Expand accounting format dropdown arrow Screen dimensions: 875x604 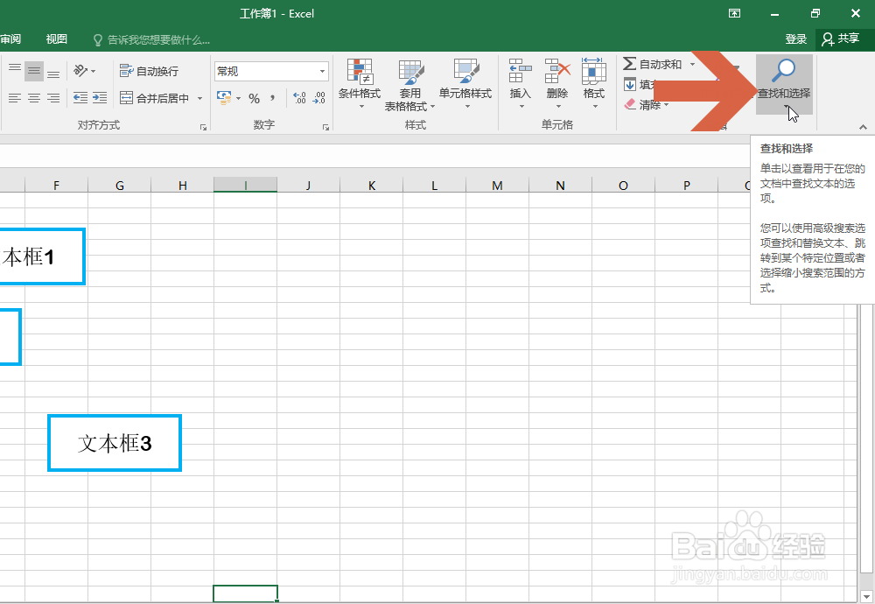[238, 98]
